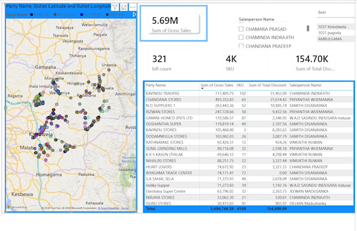Check the CHAMINDA INDRAJITH checkbox
Image resolution: width=357 pixels, height=231 pixels.
(241, 37)
